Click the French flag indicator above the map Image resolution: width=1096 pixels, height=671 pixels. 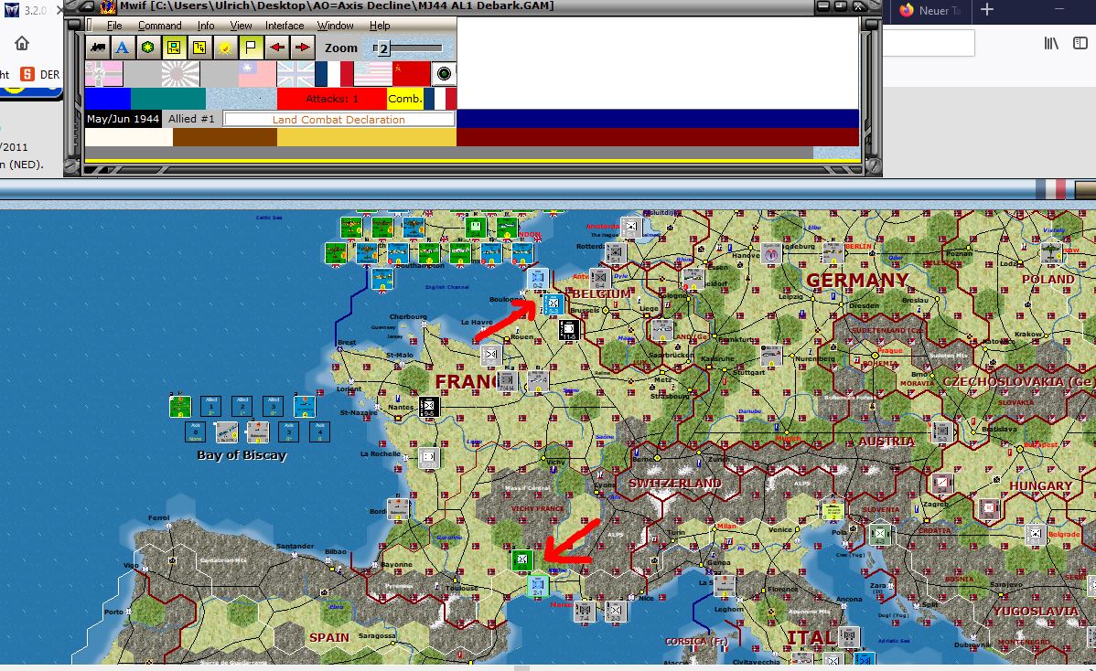[1050, 189]
